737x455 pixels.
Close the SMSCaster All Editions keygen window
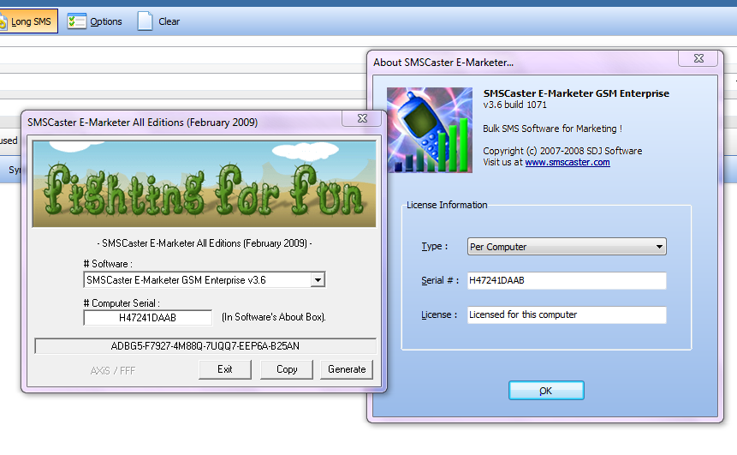click(x=362, y=118)
